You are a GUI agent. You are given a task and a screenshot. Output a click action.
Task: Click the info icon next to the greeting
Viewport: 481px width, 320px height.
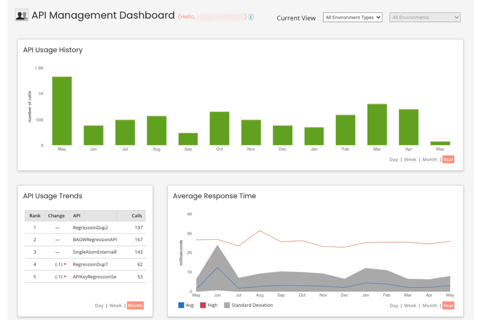coord(251,17)
